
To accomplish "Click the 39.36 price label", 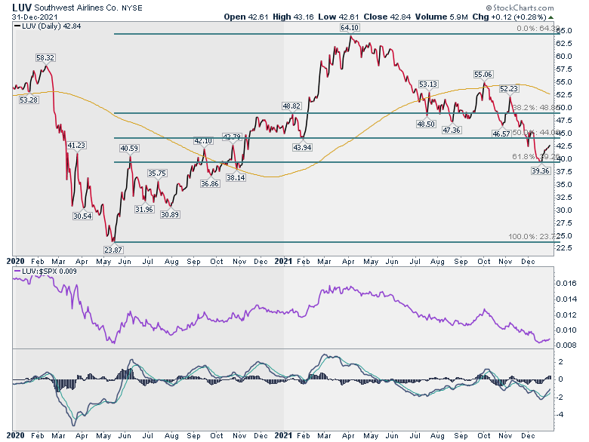I will click(x=541, y=171).
